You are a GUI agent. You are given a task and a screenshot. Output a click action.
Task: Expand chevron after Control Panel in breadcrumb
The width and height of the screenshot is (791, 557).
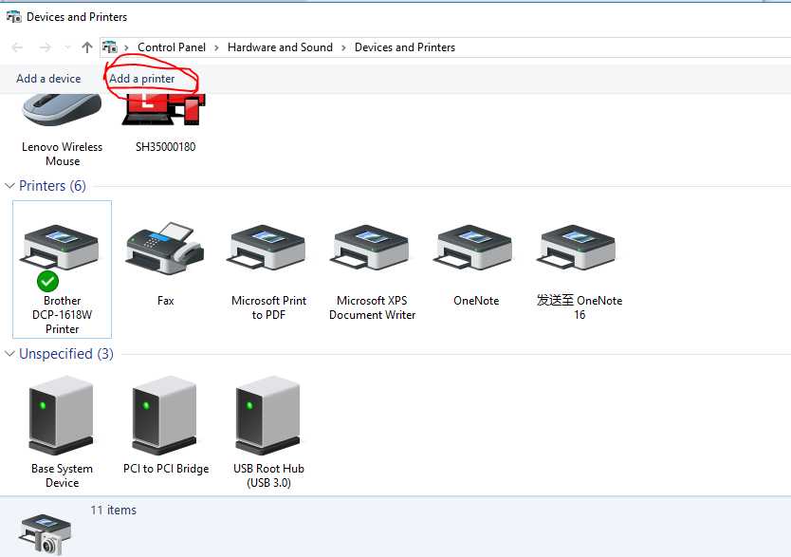[216, 48]
